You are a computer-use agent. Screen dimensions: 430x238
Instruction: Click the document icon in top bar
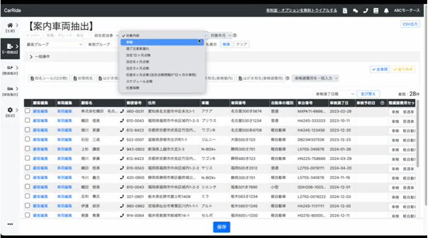345,11
